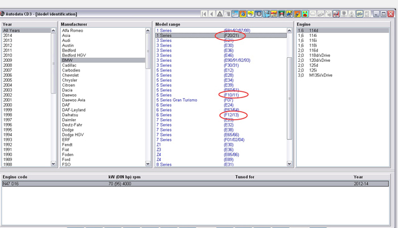The width and height of the screenshot is (398, 228).
Task: Click the red car on blue background icon
Action: tap(337, 14)
